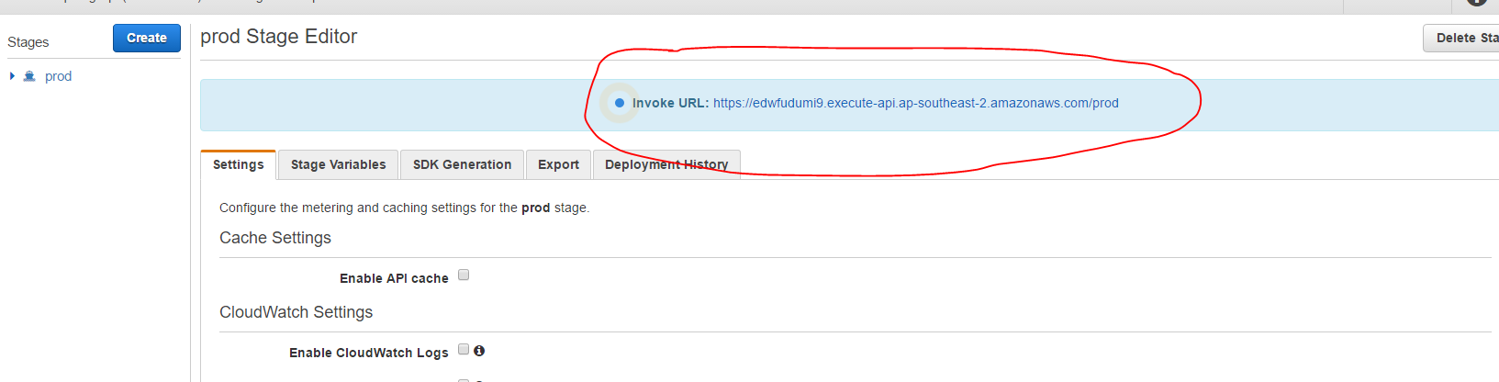Enable the API cache checkbox
The height and width of the screenshot is (382, 1499).
click(x=464, y=275)
